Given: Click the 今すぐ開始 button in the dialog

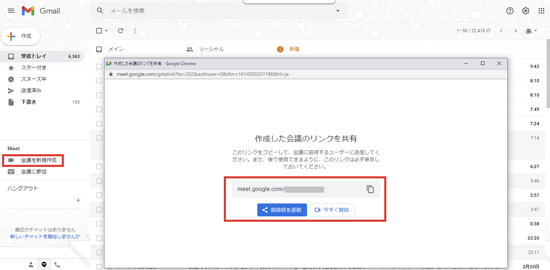Looking at the screenshot, I should (x=333, y=209).
